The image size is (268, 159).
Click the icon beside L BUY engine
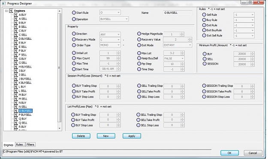16,87
